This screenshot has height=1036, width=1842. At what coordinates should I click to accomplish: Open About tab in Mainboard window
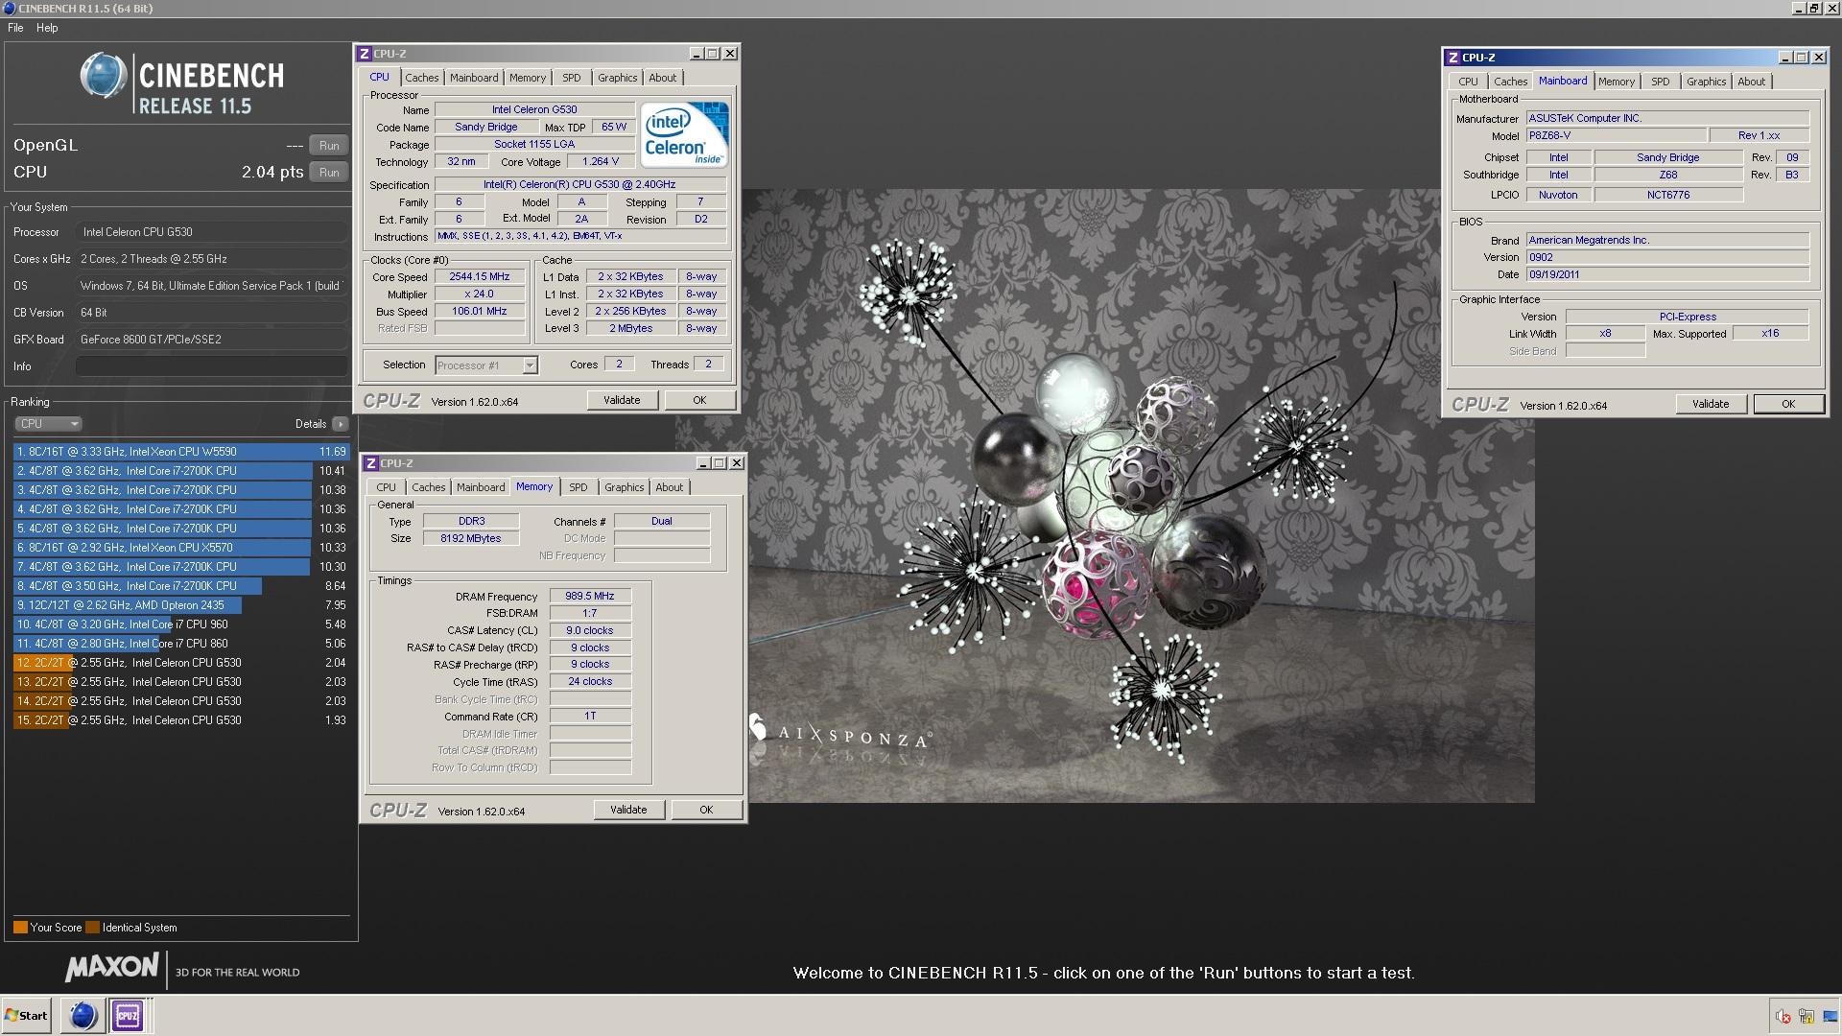[1751, 82]
